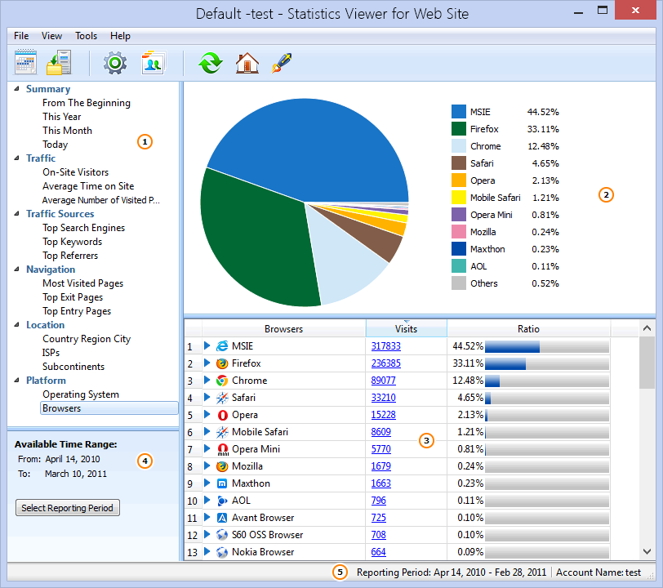Viewport: 663px width, 588px height.
Task: Expand the Chrome row details arrow
Action: click(207, 380)
